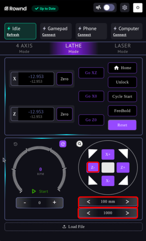146x241 pixels.
Task: Increase jog distance with right chevron
Action: 127,202
